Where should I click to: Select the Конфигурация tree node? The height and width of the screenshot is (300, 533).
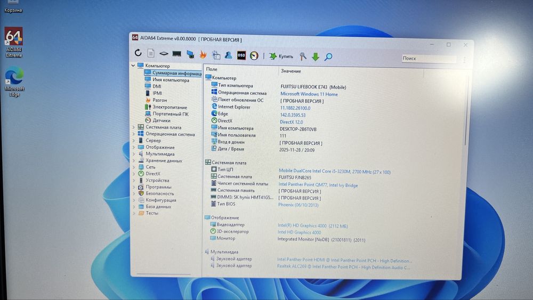click(x=157, y=200)
